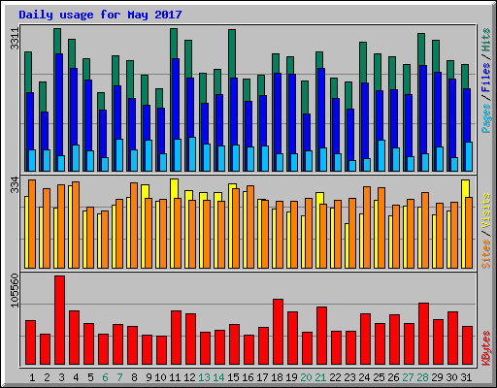Select day 7 weekend label

119,377
